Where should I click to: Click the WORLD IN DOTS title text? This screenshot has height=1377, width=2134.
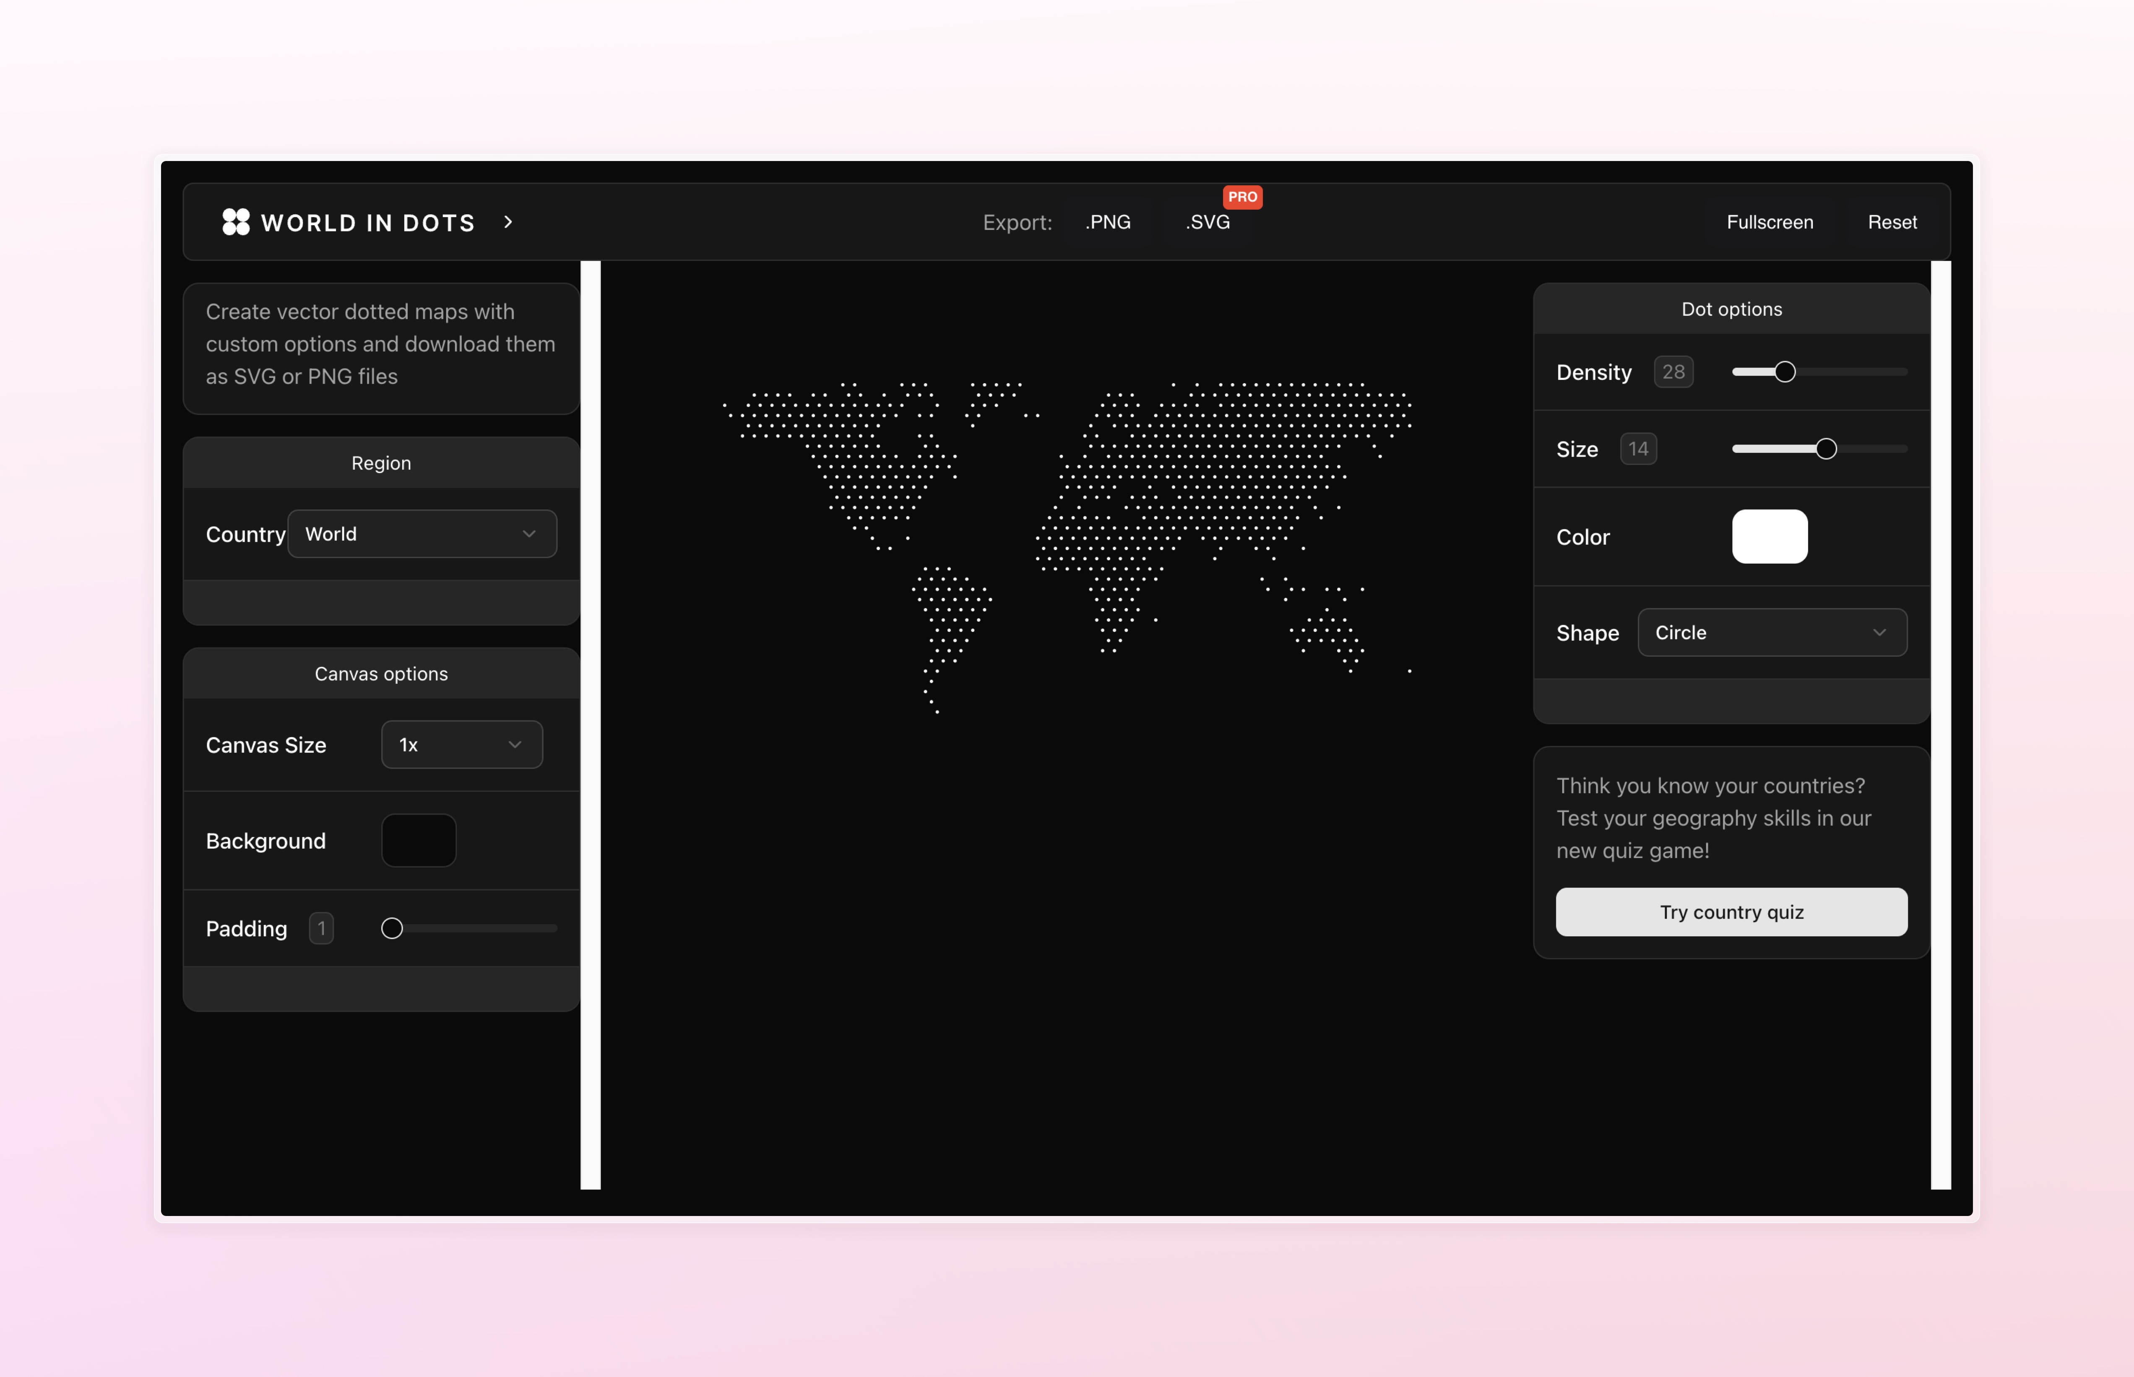pos(367,223)
